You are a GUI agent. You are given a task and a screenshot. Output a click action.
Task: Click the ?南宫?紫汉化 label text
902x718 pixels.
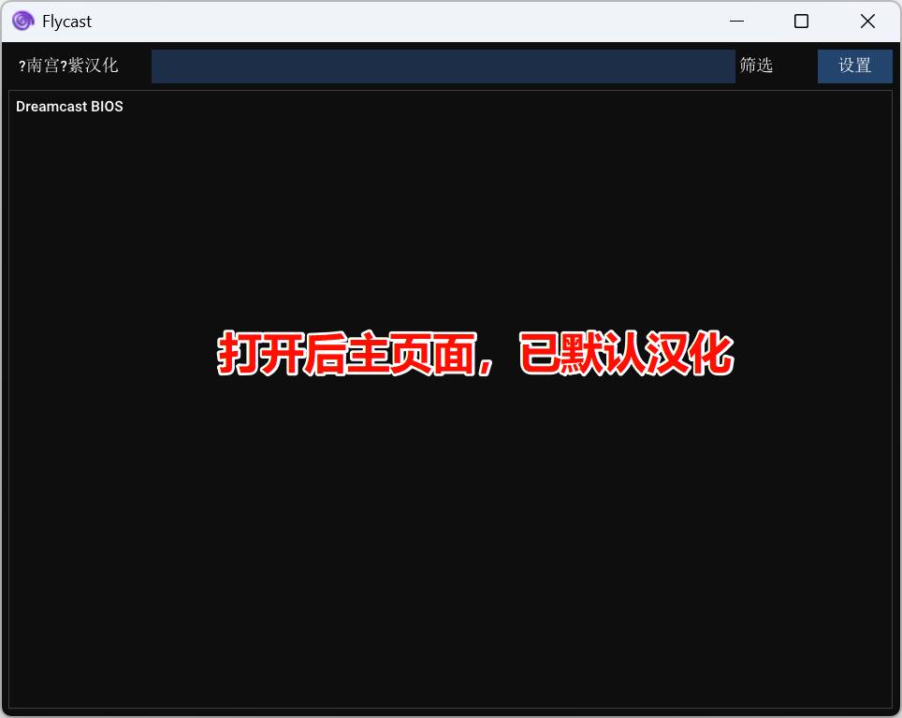click(x=68, y=66)
